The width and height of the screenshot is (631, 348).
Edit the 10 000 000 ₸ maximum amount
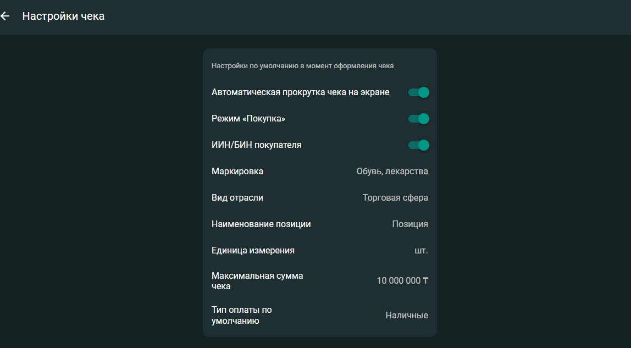coord(402,281)
